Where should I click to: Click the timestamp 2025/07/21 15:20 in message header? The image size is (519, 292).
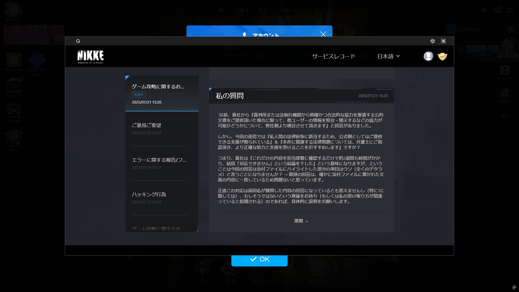tap(373, 96)
